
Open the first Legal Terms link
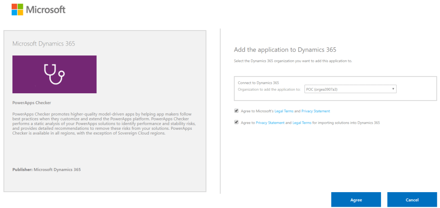[x=284, y=111]
